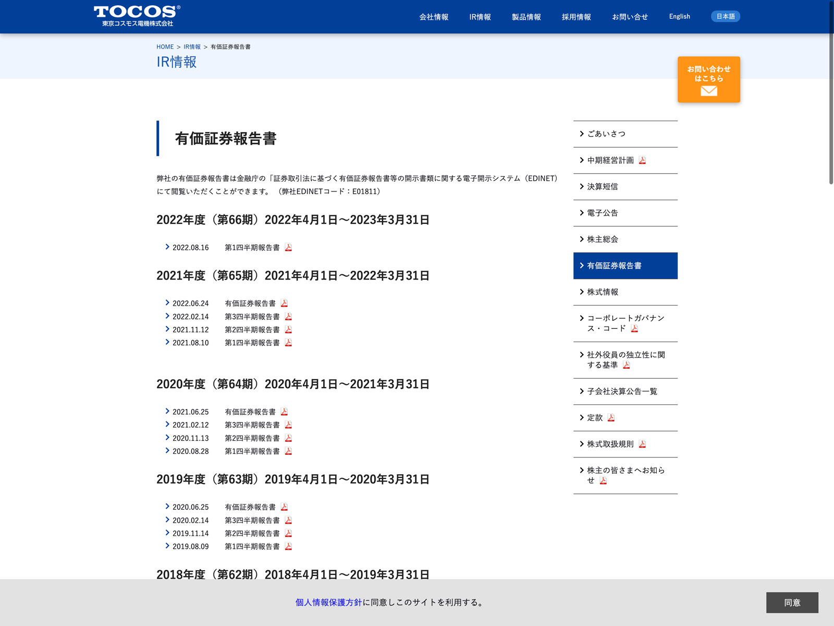The image size is (834, 626).
Task: Open the 会社情報 top menu
Action: 434,17
